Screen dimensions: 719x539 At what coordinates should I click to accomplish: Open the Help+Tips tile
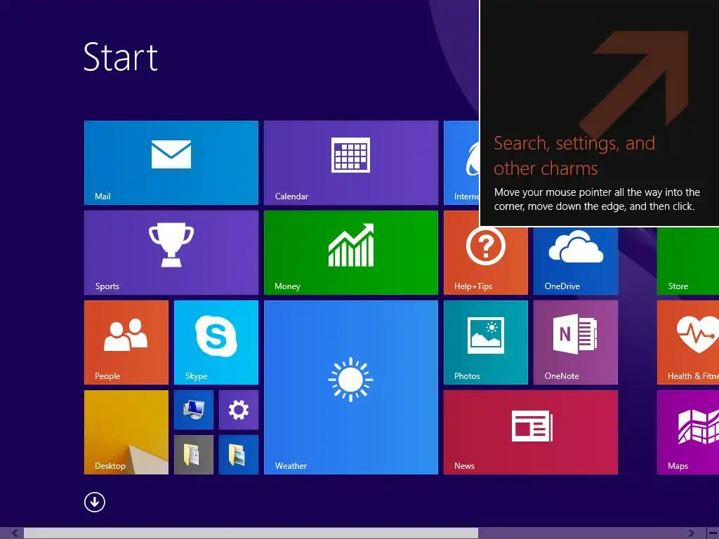486,260
